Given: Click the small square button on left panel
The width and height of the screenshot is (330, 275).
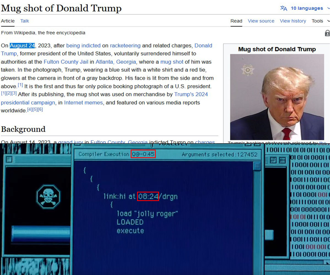Looking at the screenshot, I should point(9,159).
